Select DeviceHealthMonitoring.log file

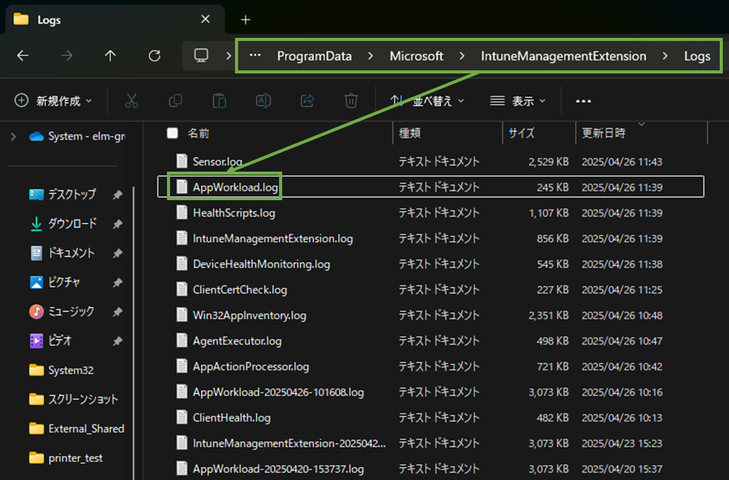point(431,264)
